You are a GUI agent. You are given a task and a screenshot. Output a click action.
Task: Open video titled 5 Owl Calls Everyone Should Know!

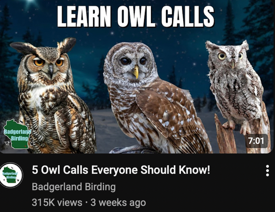[x=121, y=170]
